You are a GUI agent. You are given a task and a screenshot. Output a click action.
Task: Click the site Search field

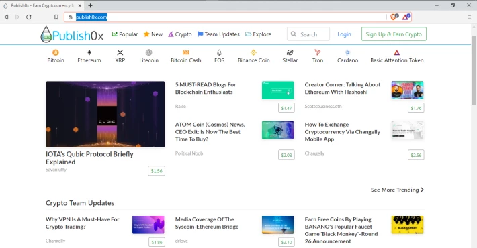tap(308, 34)
